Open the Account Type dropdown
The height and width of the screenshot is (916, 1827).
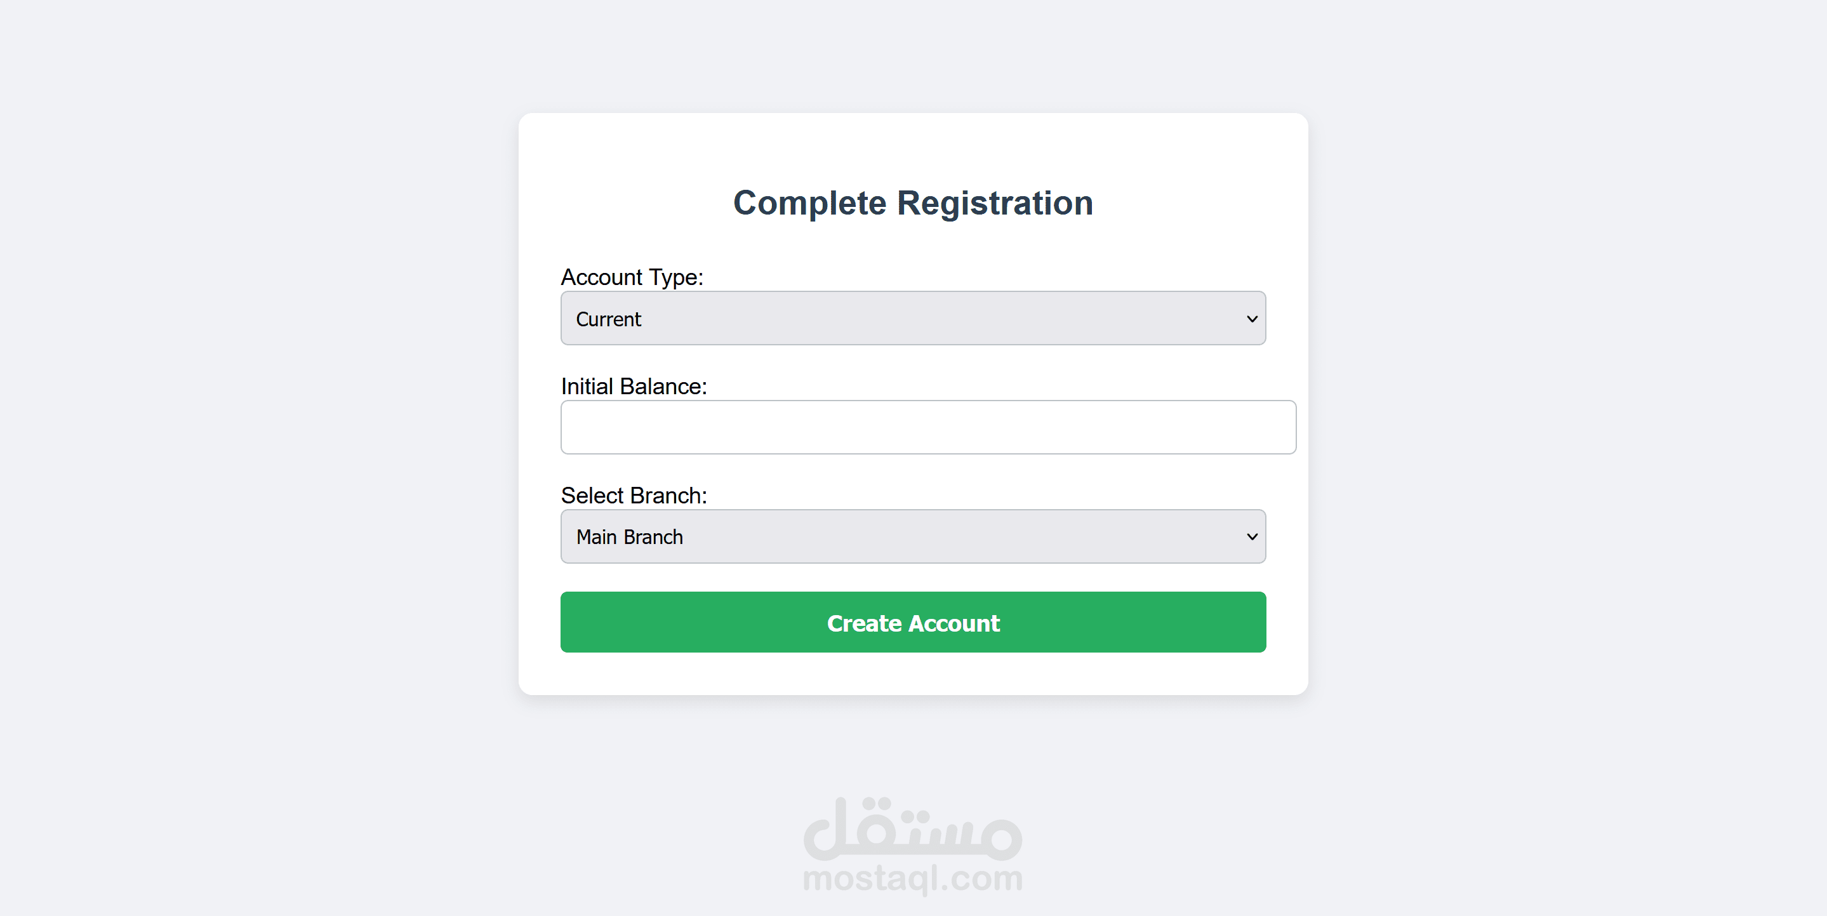coord(913,318)
